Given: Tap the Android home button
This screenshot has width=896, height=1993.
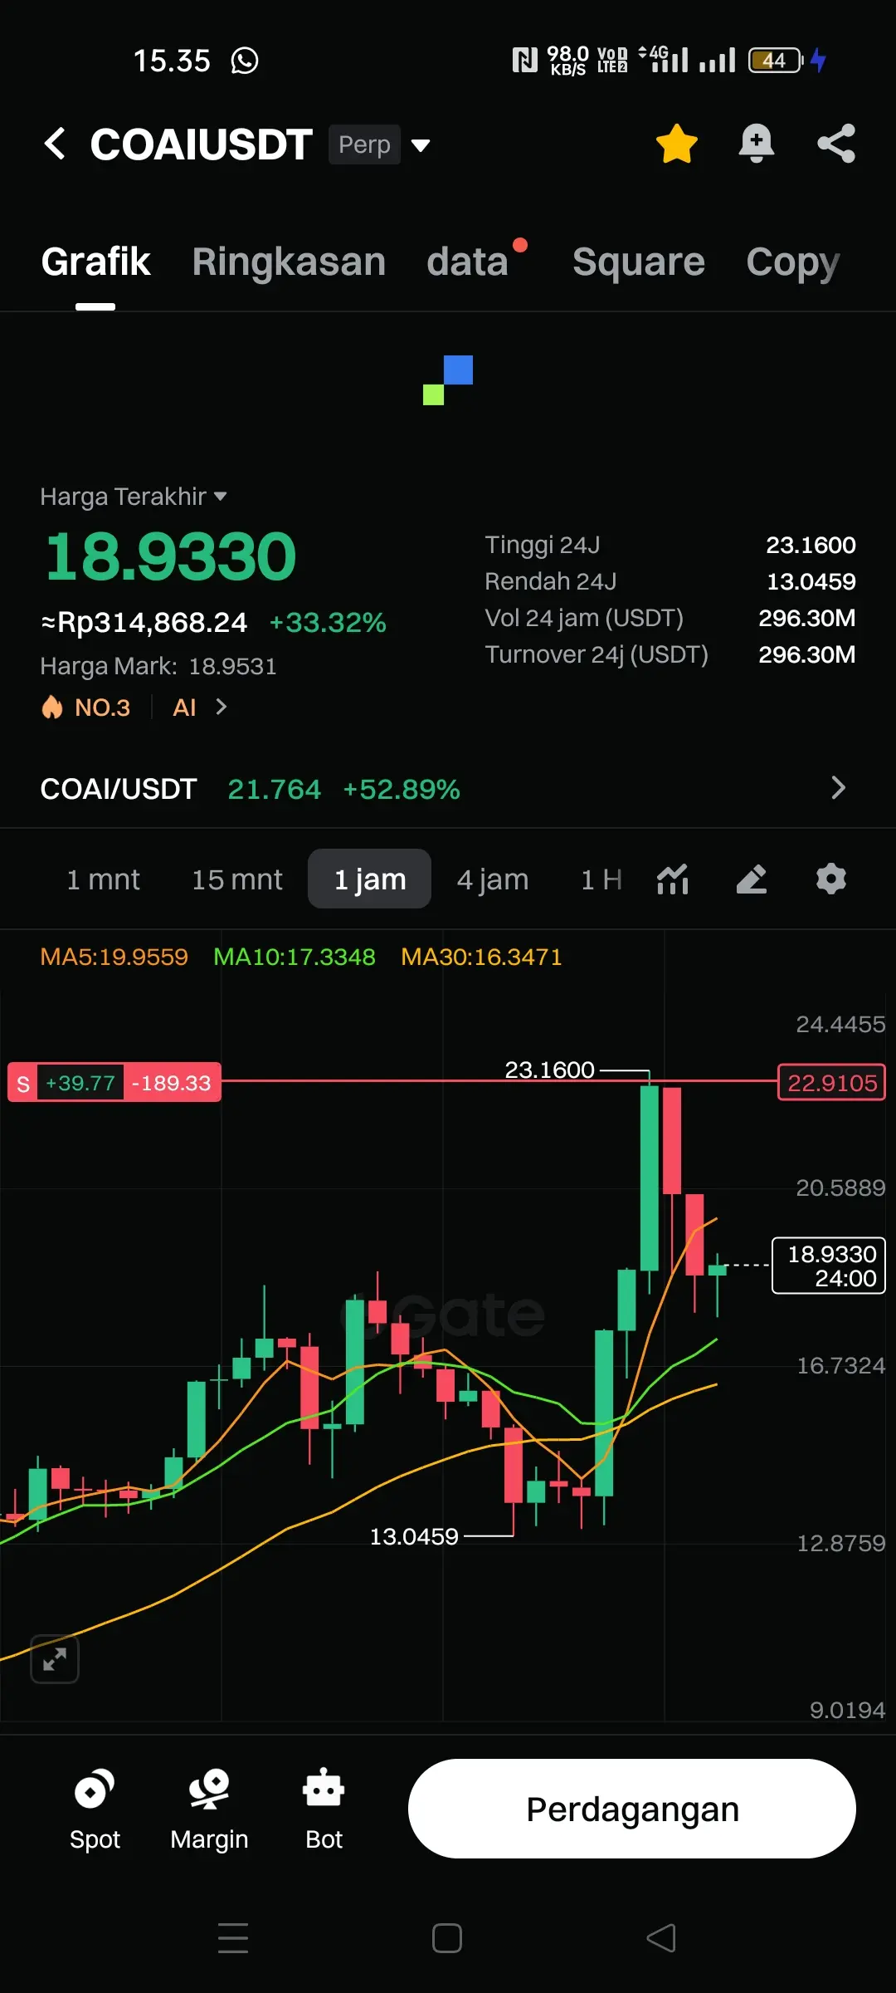Looking at the screenshot, I should (x=447, y=1938).
